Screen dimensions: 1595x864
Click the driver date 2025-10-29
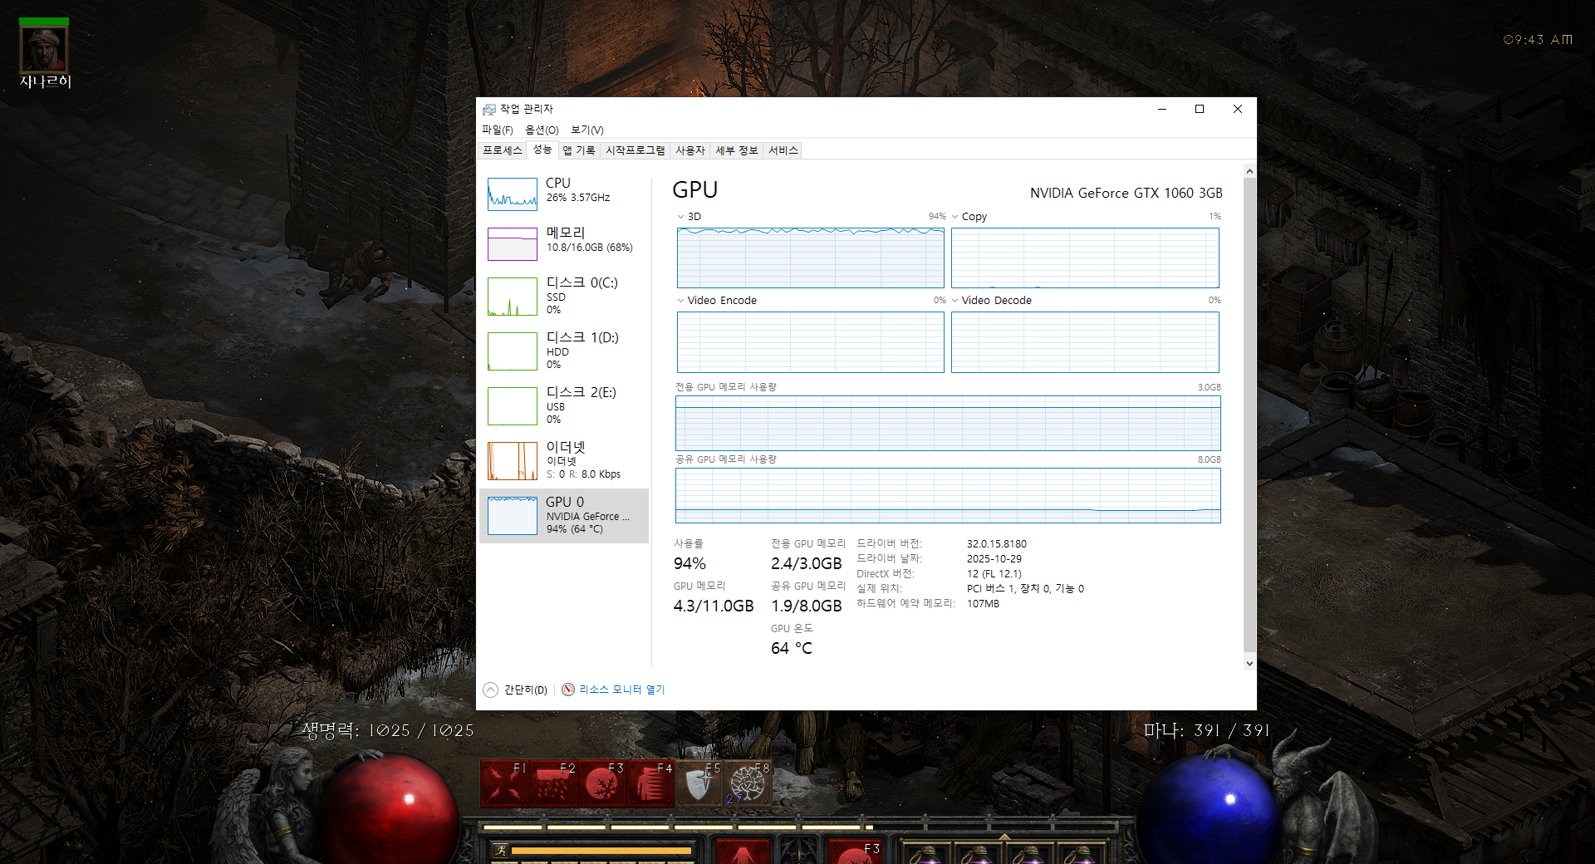coord(994,559)
